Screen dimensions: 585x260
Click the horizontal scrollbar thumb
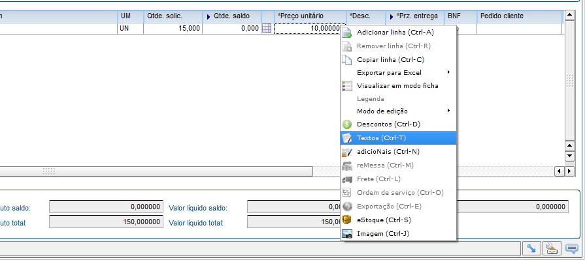coord(156,171)
